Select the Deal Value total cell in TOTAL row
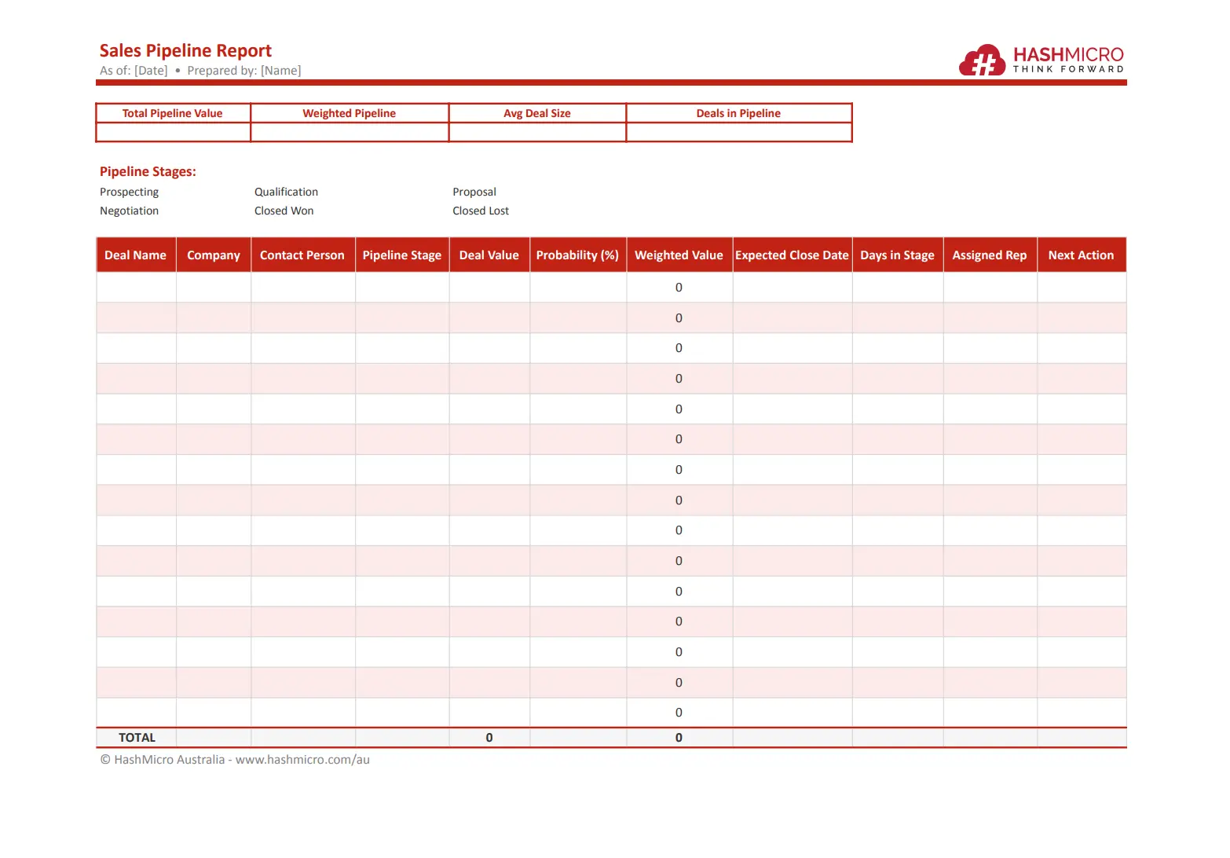 pos(489,738)
